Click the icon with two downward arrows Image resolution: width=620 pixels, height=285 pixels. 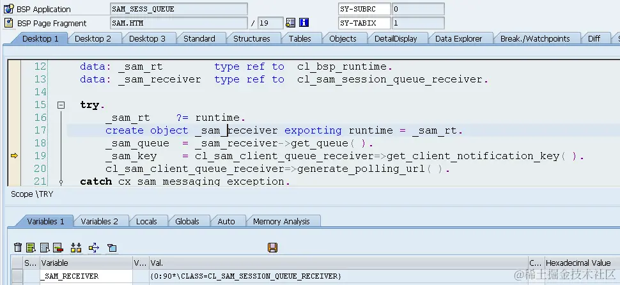click(76, 248)
